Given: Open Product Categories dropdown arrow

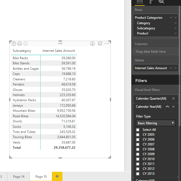Looking at the screenshot, I should [171, 18].
